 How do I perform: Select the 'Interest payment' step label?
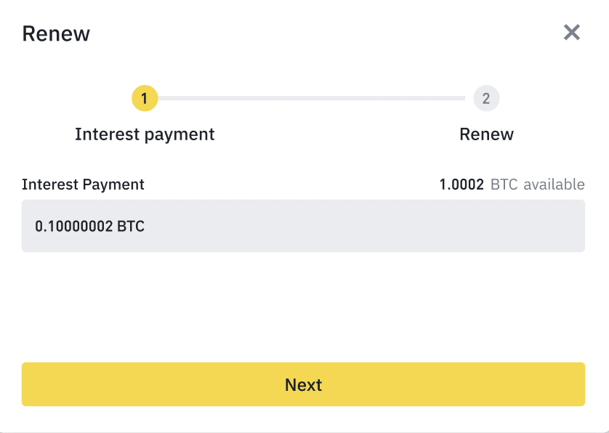[145, 134]
